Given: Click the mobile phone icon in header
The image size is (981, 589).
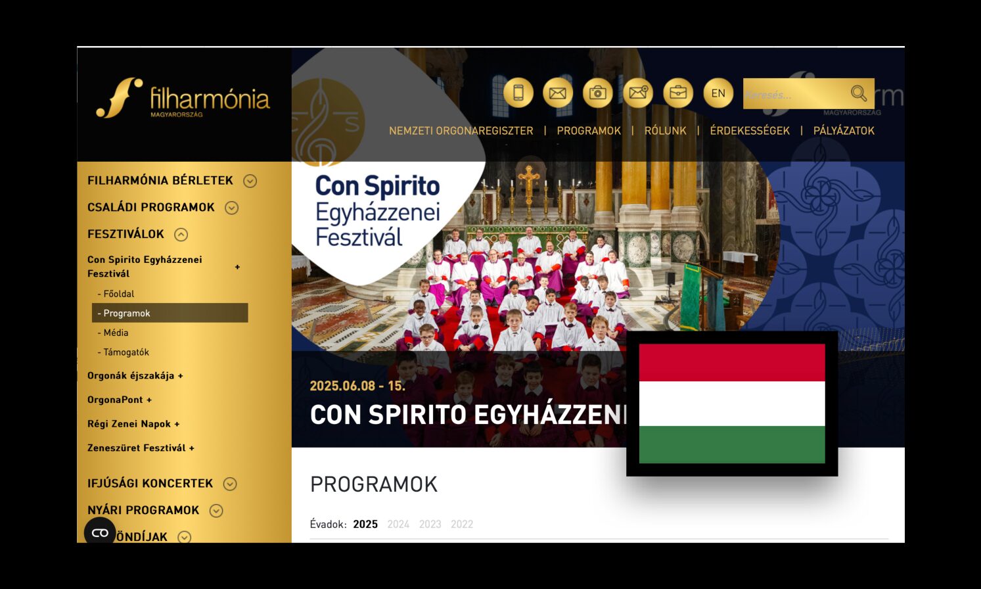Looking at the screenshot, I should tap(518, 93).
